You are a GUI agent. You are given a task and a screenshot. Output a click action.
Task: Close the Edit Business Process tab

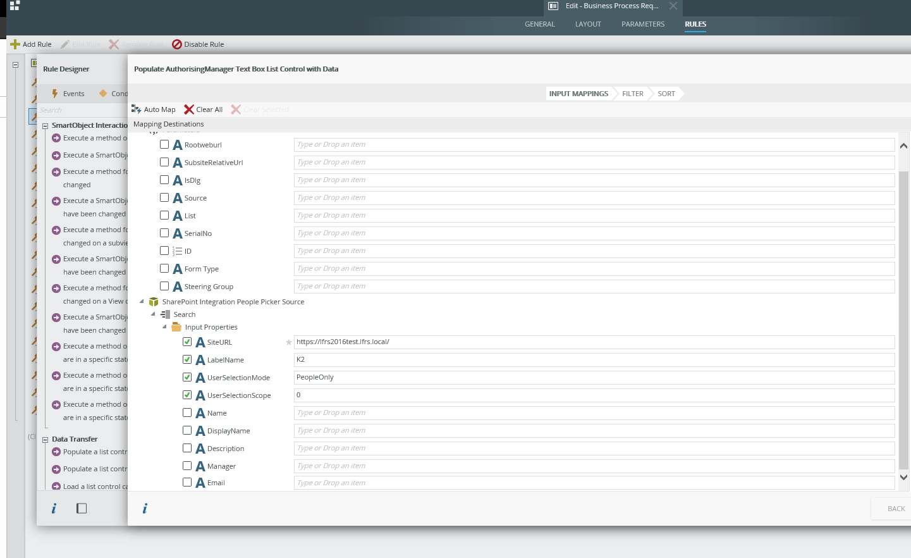[x=673, y=6]
